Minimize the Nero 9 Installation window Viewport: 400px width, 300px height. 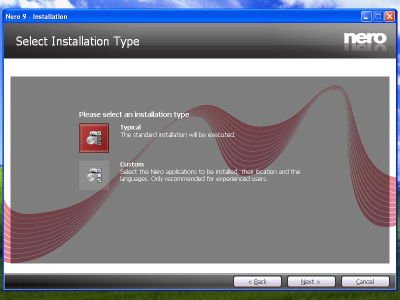point(366,16)
